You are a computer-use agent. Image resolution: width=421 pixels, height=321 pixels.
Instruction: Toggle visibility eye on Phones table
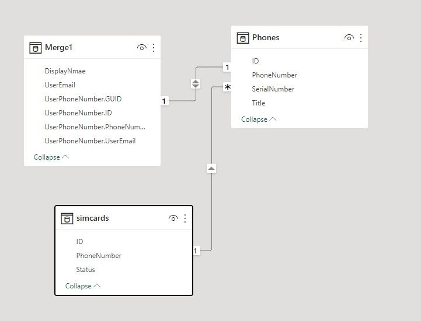click(x=349, y=38)
